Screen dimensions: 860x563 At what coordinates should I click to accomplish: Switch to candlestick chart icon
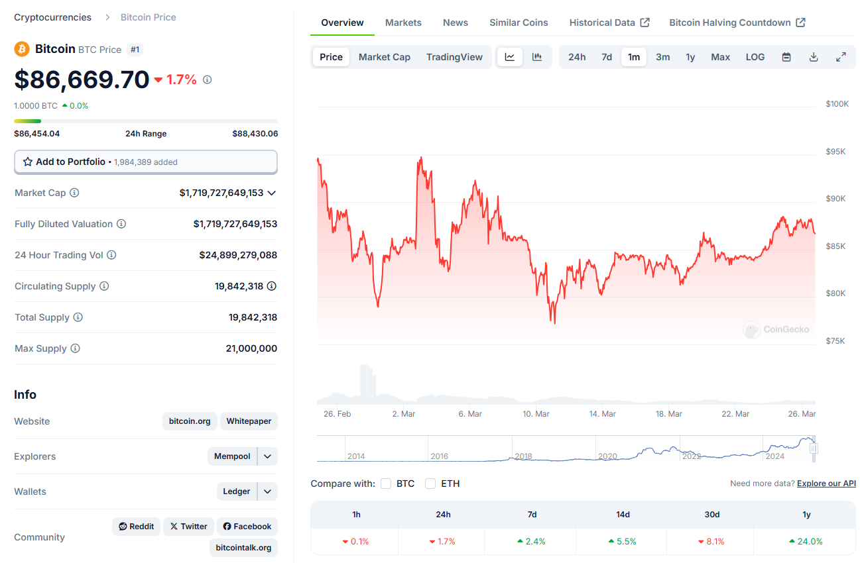click(537, 57)
